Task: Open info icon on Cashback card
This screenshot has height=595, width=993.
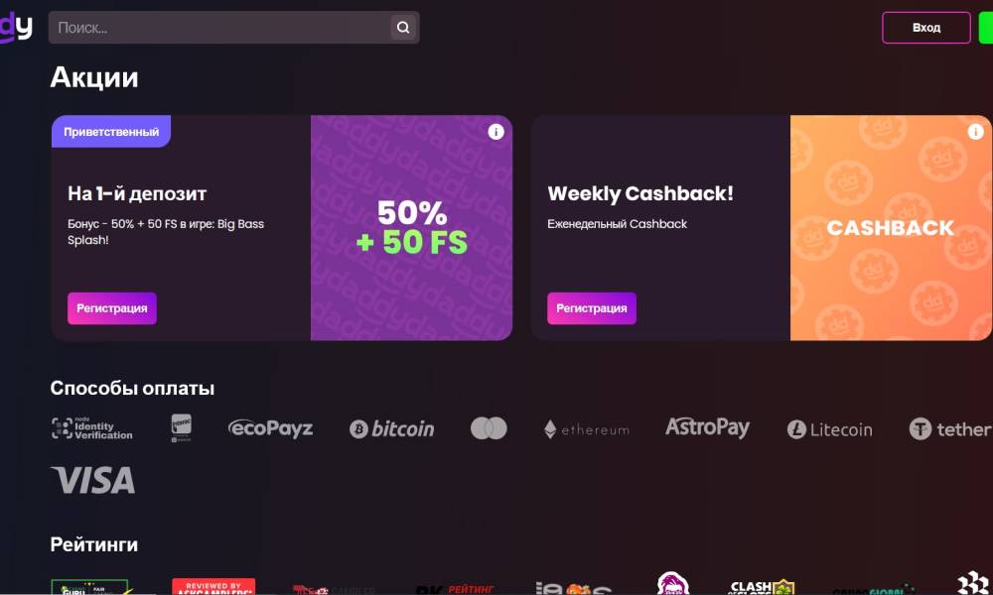Action: pos(975,132)
